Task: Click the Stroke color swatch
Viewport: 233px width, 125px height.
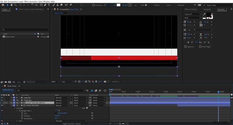Action: click(x=130, y=5)
